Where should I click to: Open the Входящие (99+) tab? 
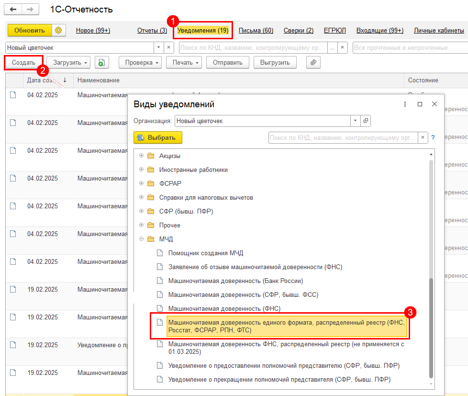click(x=380, y=30)
